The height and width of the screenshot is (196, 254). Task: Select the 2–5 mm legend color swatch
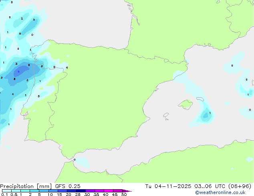click(34, 191)
